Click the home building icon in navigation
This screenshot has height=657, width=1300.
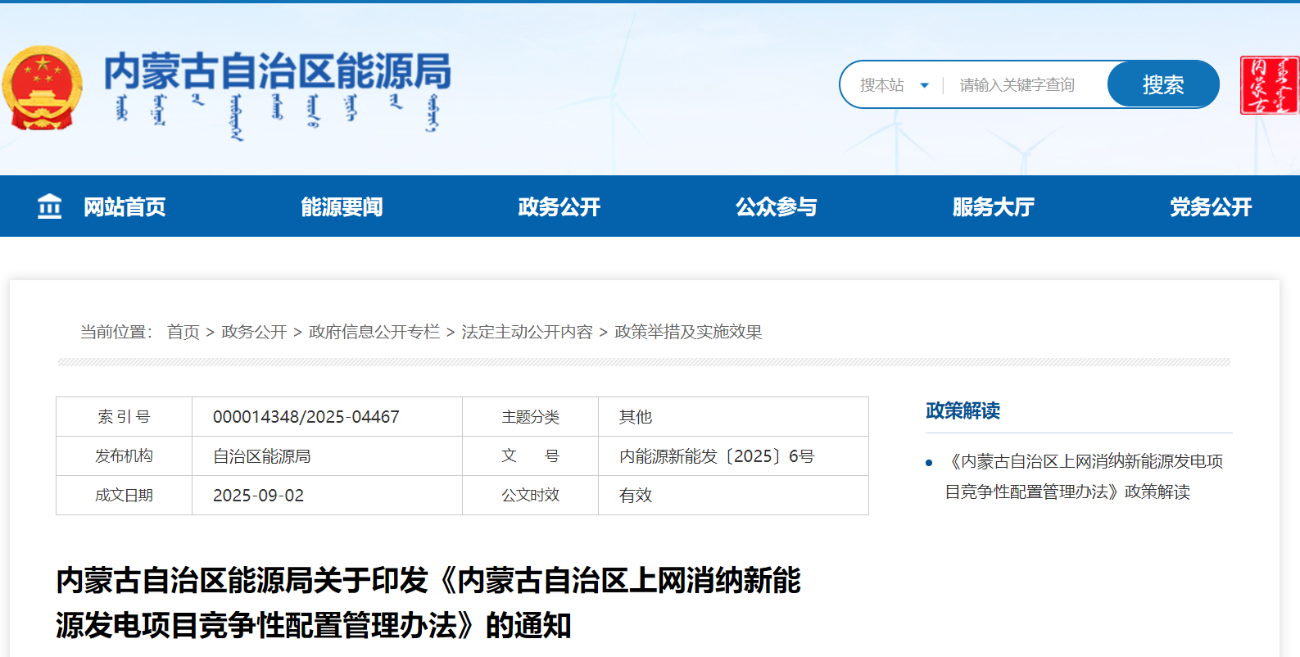coord(49,206)
